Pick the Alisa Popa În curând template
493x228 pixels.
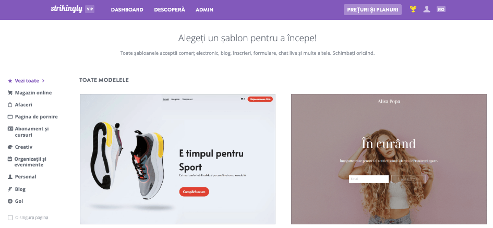[389, 159]
